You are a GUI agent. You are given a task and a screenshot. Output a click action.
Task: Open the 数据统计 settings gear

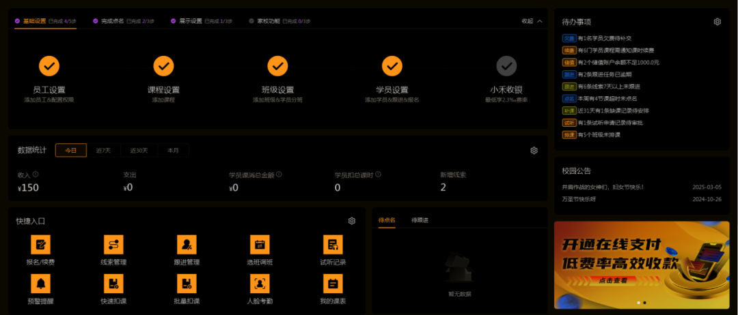[x=534, y=151]
